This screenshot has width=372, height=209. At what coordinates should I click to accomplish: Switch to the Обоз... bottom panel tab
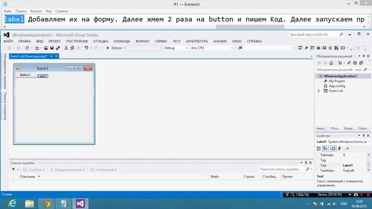click(335, 128)
